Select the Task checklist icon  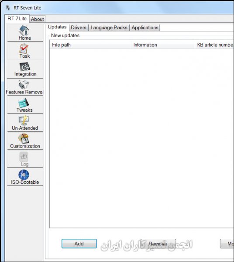click(x=24, y=48)
